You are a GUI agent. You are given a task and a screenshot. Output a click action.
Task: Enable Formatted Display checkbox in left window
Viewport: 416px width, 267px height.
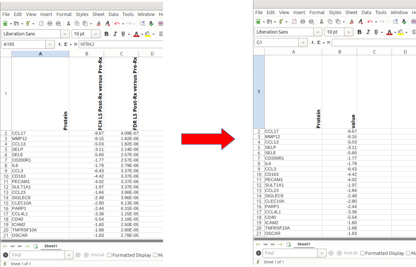[110, 255]
